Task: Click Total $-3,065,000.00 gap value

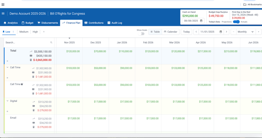Action: 42,60
